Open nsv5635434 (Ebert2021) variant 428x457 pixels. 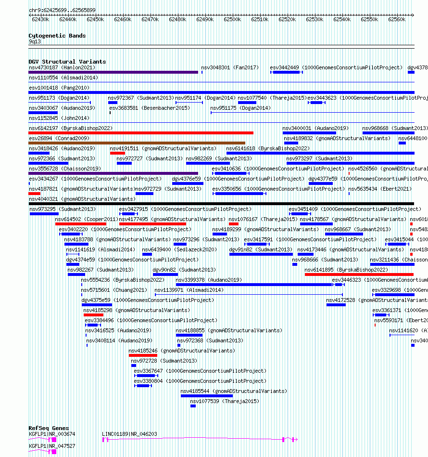point(380,189)
